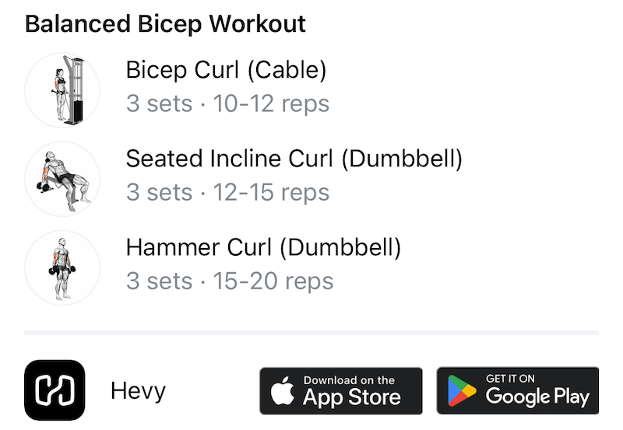Click the Apple logo on the App Store badge
The width and height of the screenshot is (623, 430).
point(283,392)
